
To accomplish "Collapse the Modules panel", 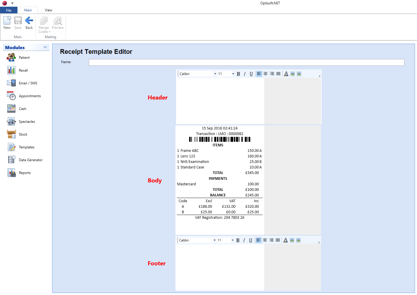I will (45, 47).
